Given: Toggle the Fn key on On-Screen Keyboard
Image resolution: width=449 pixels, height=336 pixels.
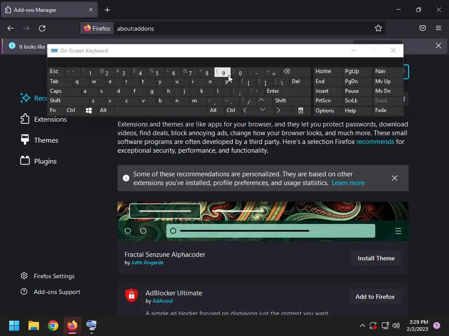Looking at the screenshot, I should tap(56, 110).
